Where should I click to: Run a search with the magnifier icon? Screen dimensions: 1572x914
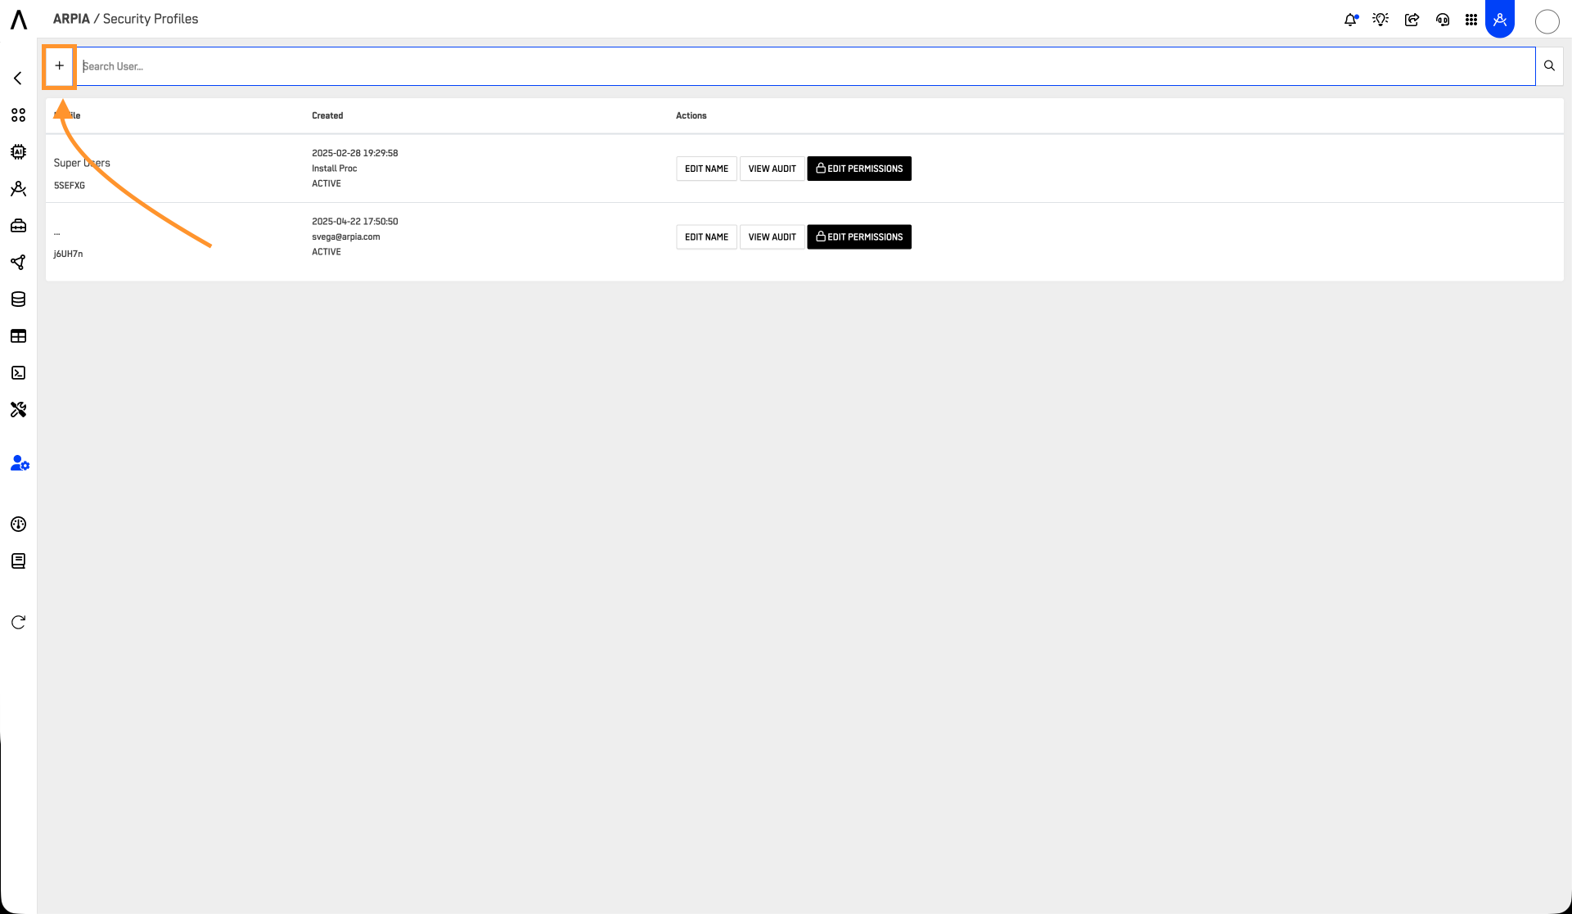click(x=1549, y=65)
